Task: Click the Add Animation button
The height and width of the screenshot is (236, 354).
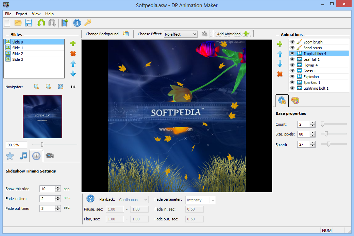Action: coord(233,34)
